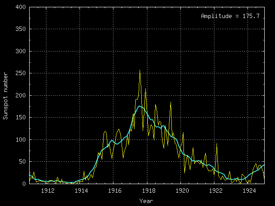
Task: Select the 1912 x-axis tick label
Action: [46, 191]
